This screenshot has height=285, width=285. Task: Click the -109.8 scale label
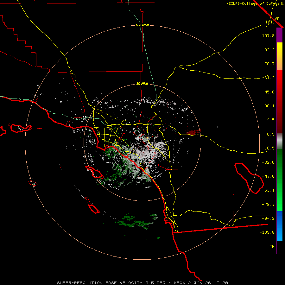point(267,232)
